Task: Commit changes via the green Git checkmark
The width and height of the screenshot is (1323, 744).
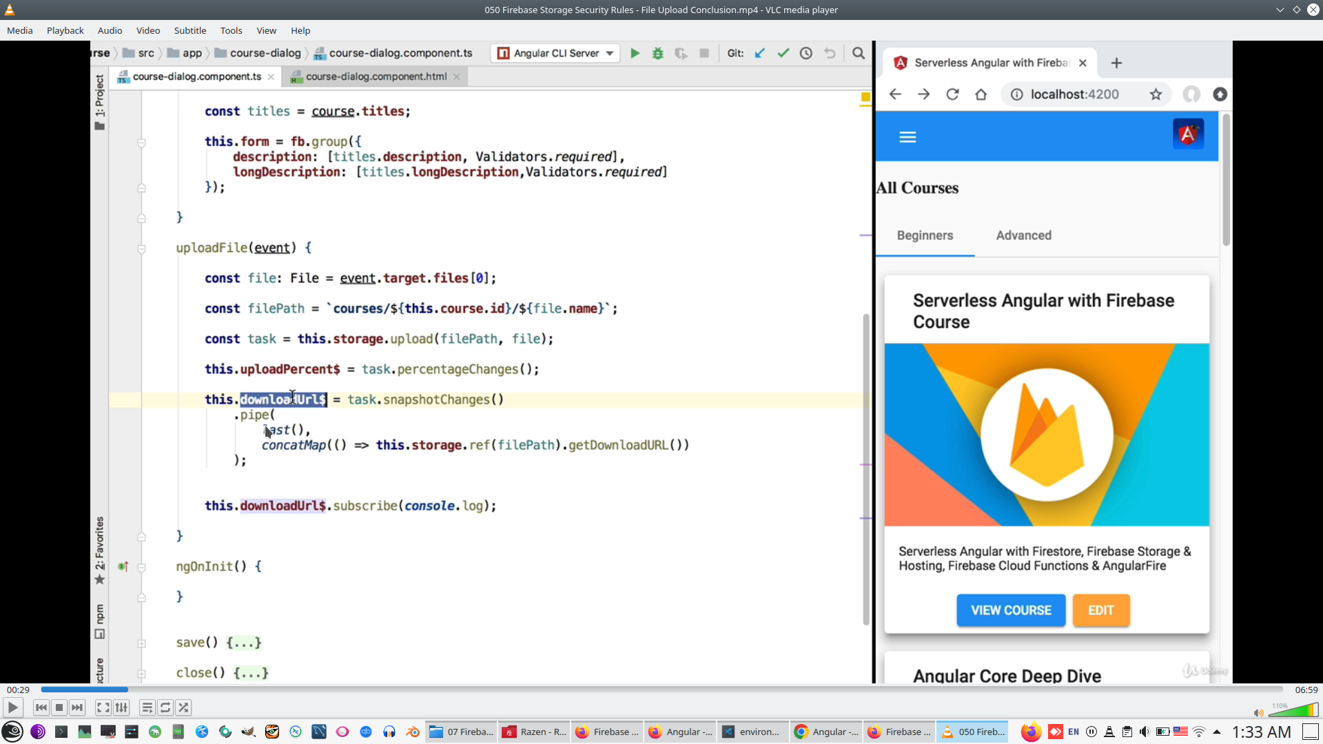Action: pyautogui.click(x=783, y=53)
